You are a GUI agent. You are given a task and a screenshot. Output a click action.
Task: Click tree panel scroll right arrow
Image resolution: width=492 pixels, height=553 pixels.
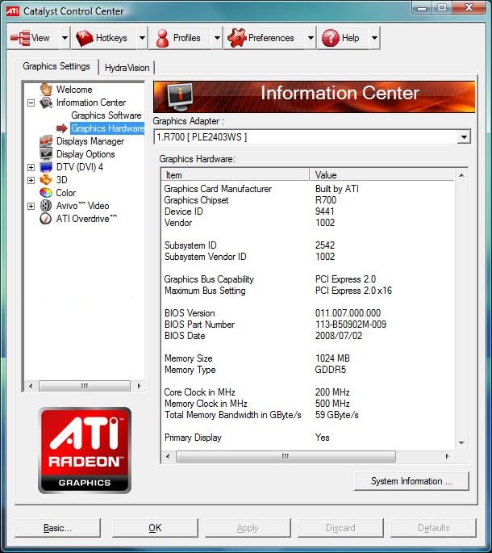tap(139, 386)
